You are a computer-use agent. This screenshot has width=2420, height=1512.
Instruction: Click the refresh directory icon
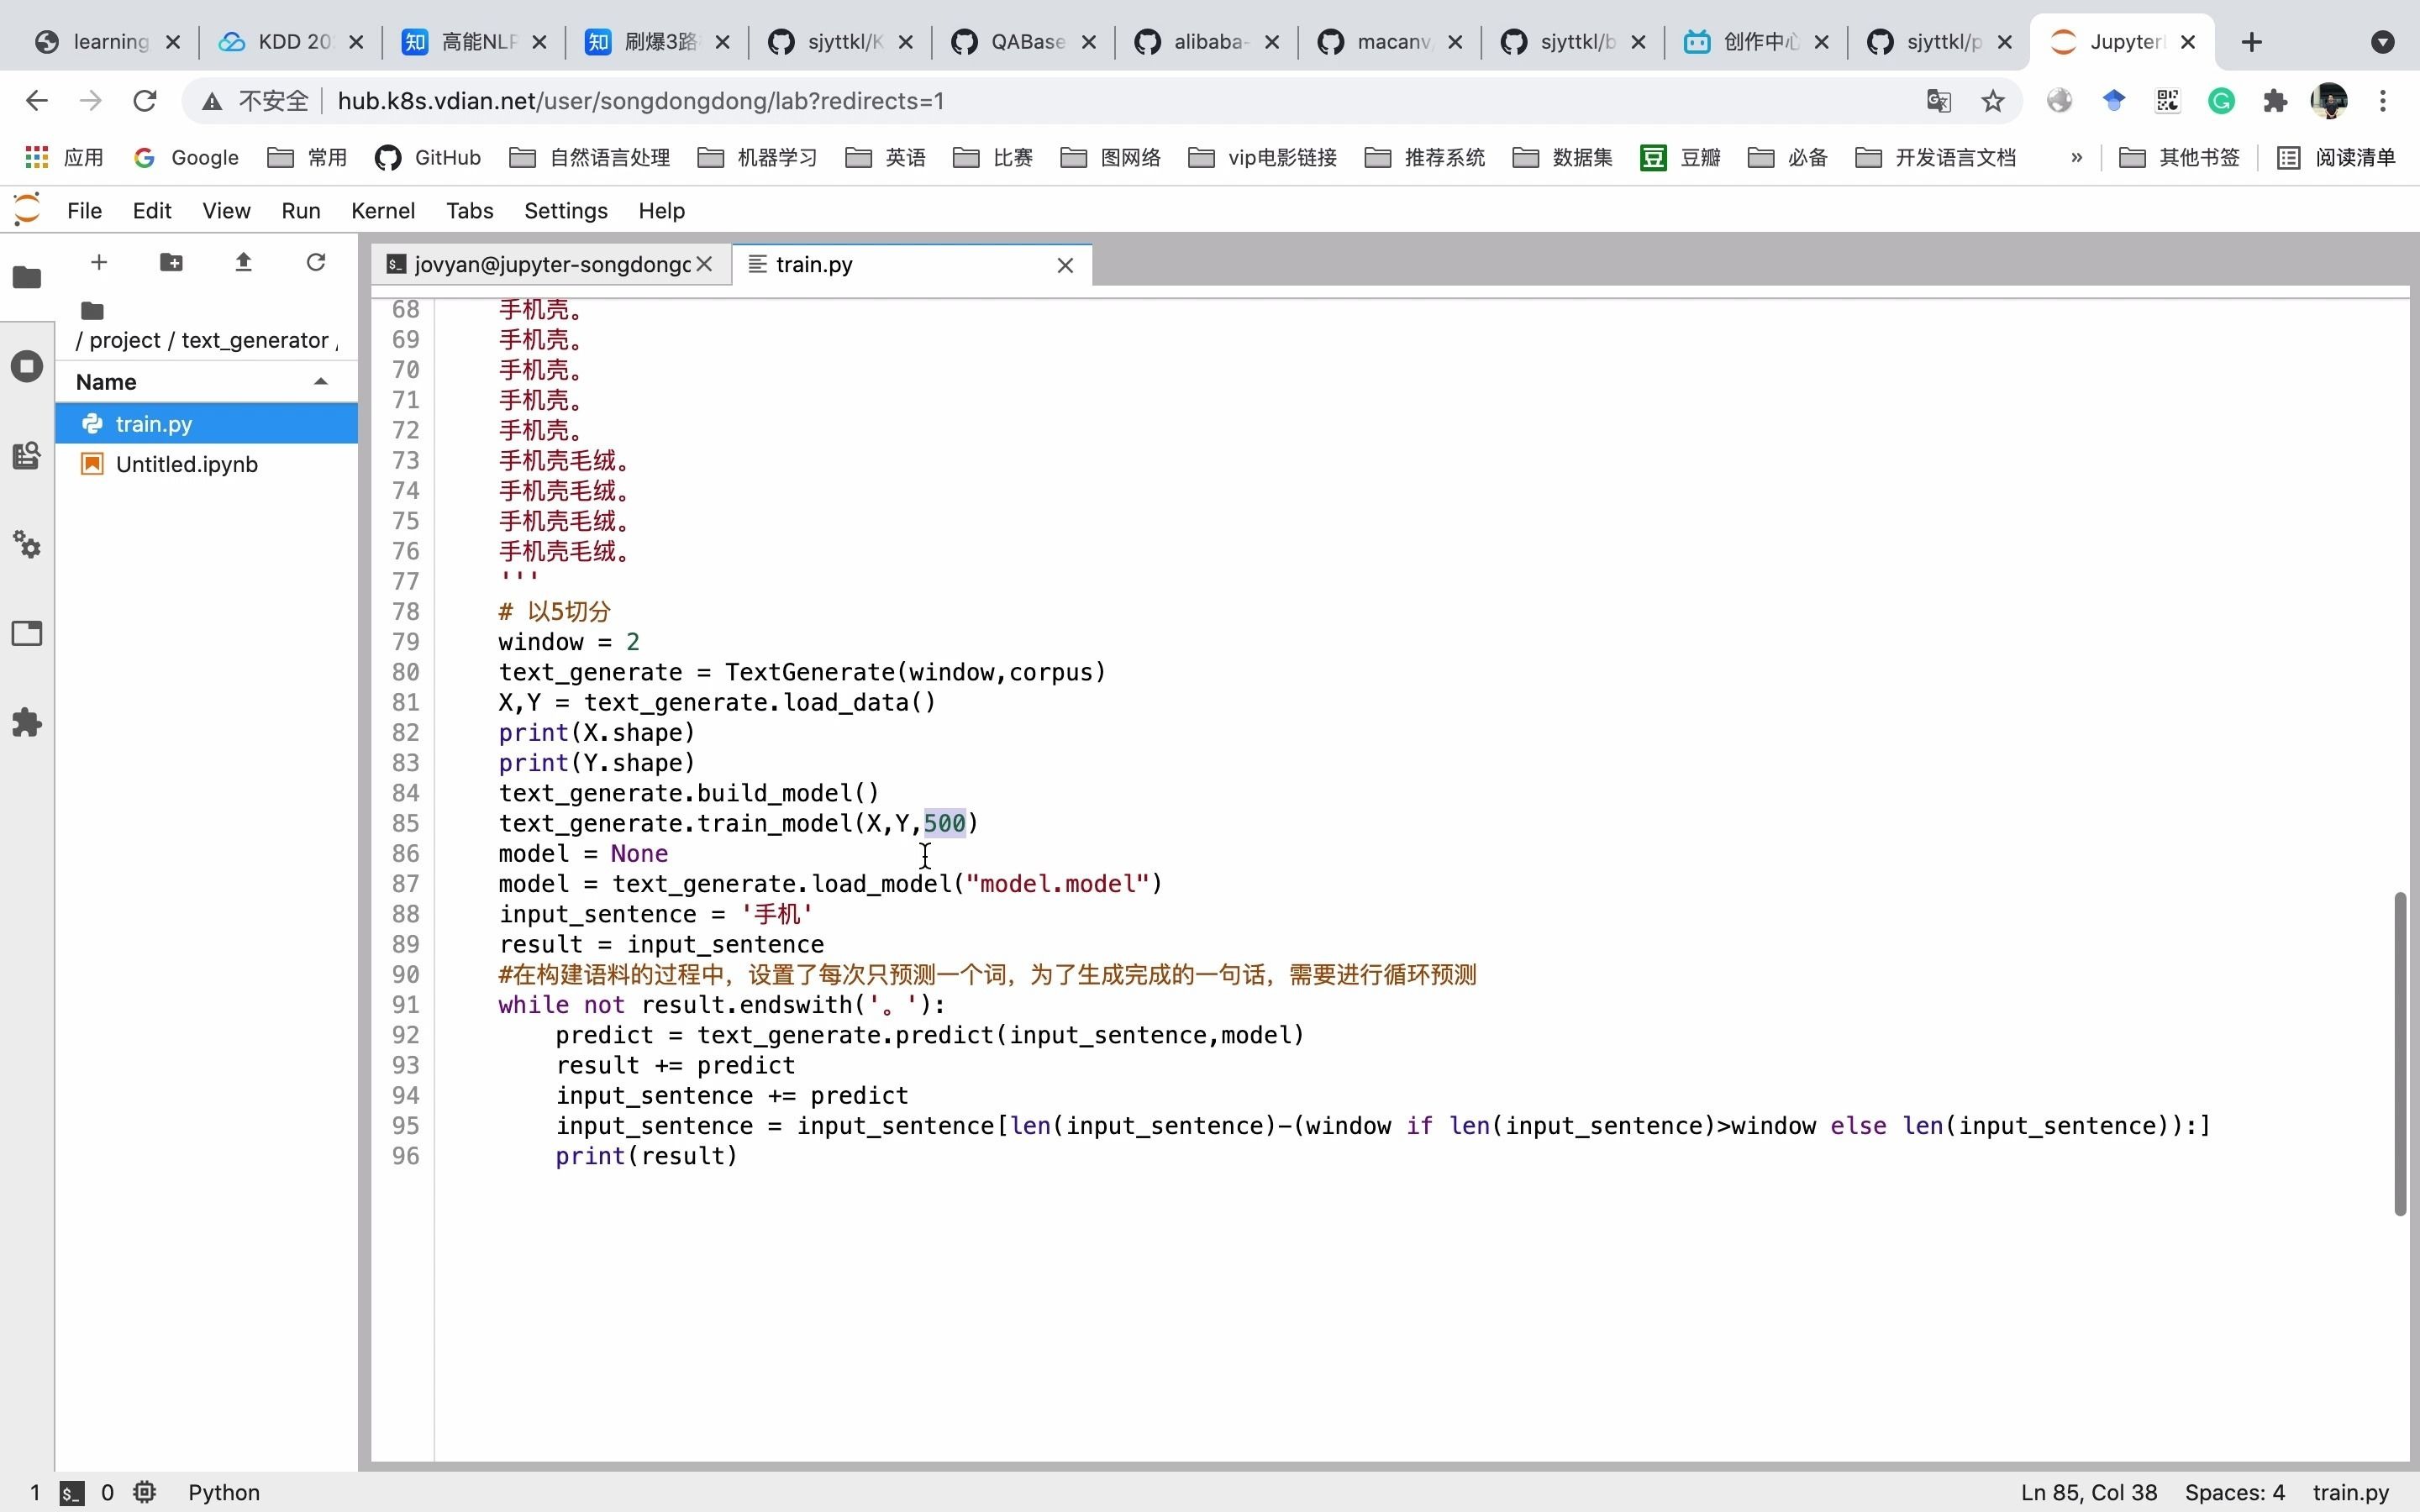313,261
